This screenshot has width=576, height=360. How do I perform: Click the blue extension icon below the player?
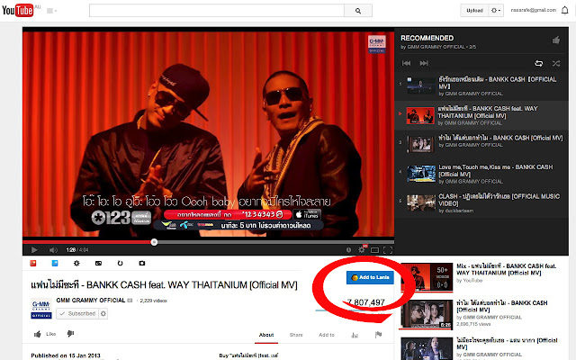tap(55, 263)
